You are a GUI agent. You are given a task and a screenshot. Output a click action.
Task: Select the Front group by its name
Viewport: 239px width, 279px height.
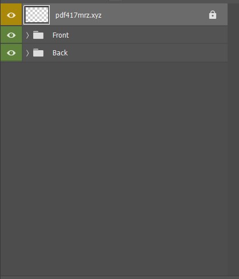(x=61, y=35)
